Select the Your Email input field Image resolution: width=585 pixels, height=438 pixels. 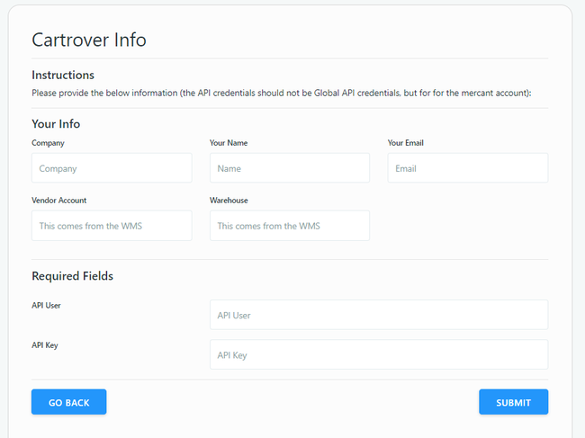coord(468,168)
